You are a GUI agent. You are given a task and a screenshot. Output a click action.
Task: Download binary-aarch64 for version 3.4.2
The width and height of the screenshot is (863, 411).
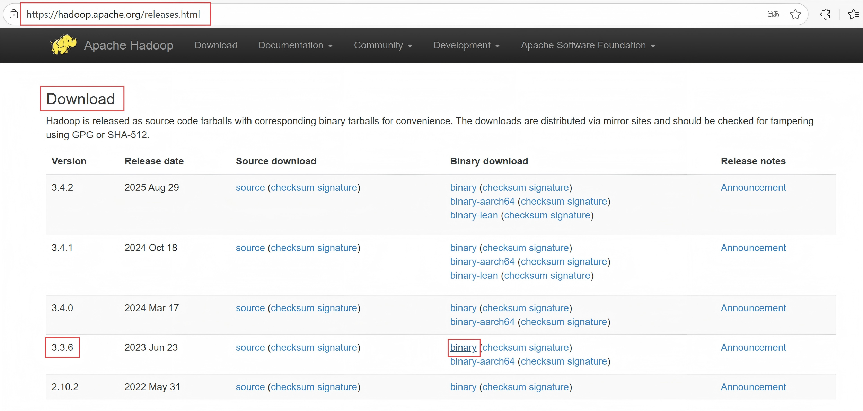(x=482, y=201)
